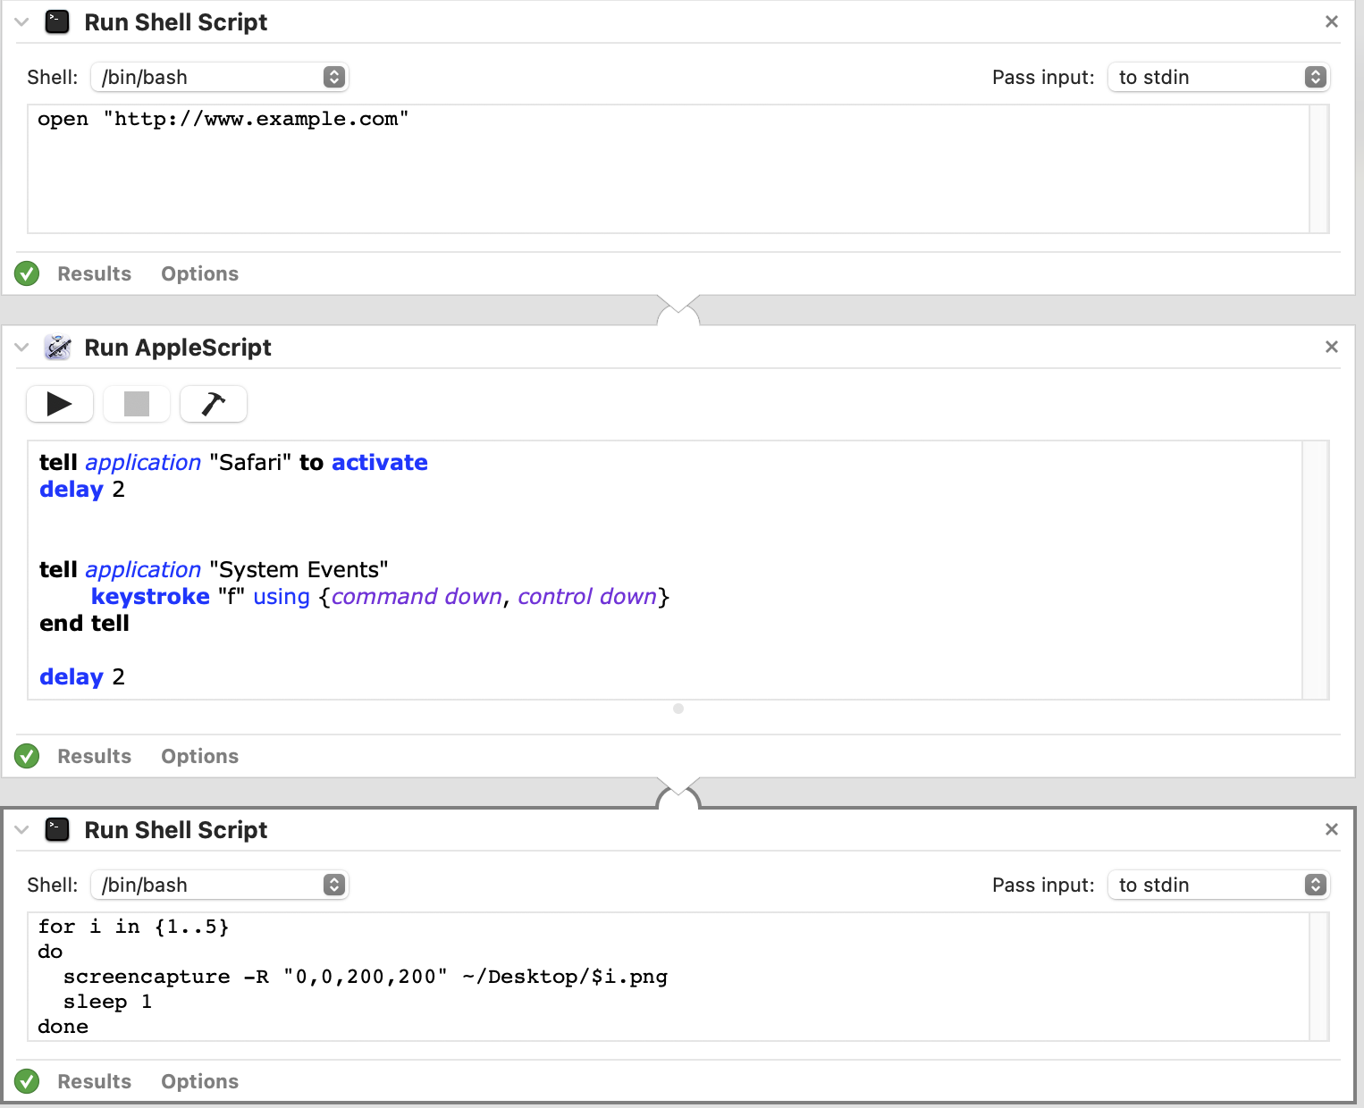1364x1108 pixels.
Task: Open the Pass input dropdown in the first shell script
Action: point(1218,77)
